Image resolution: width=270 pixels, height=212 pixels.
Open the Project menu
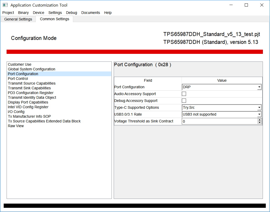coord(8,13)
